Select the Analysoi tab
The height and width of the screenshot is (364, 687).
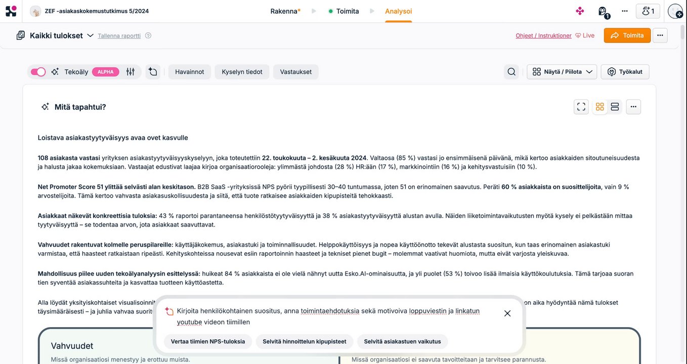399,11
